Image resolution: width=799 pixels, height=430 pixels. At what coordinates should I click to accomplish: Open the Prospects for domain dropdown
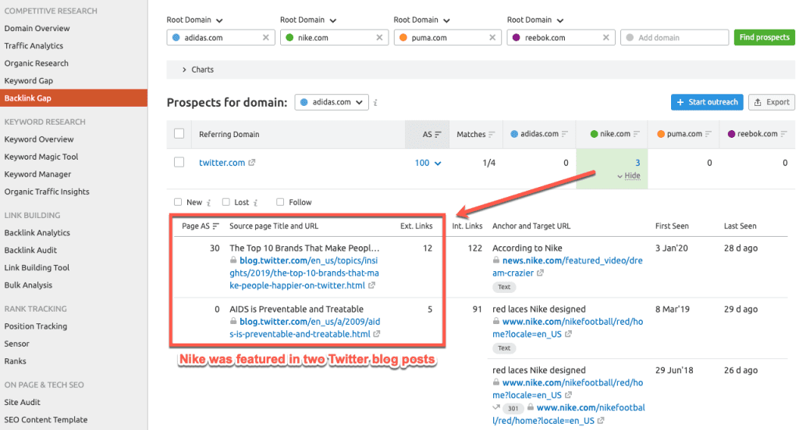coord(332,102)
